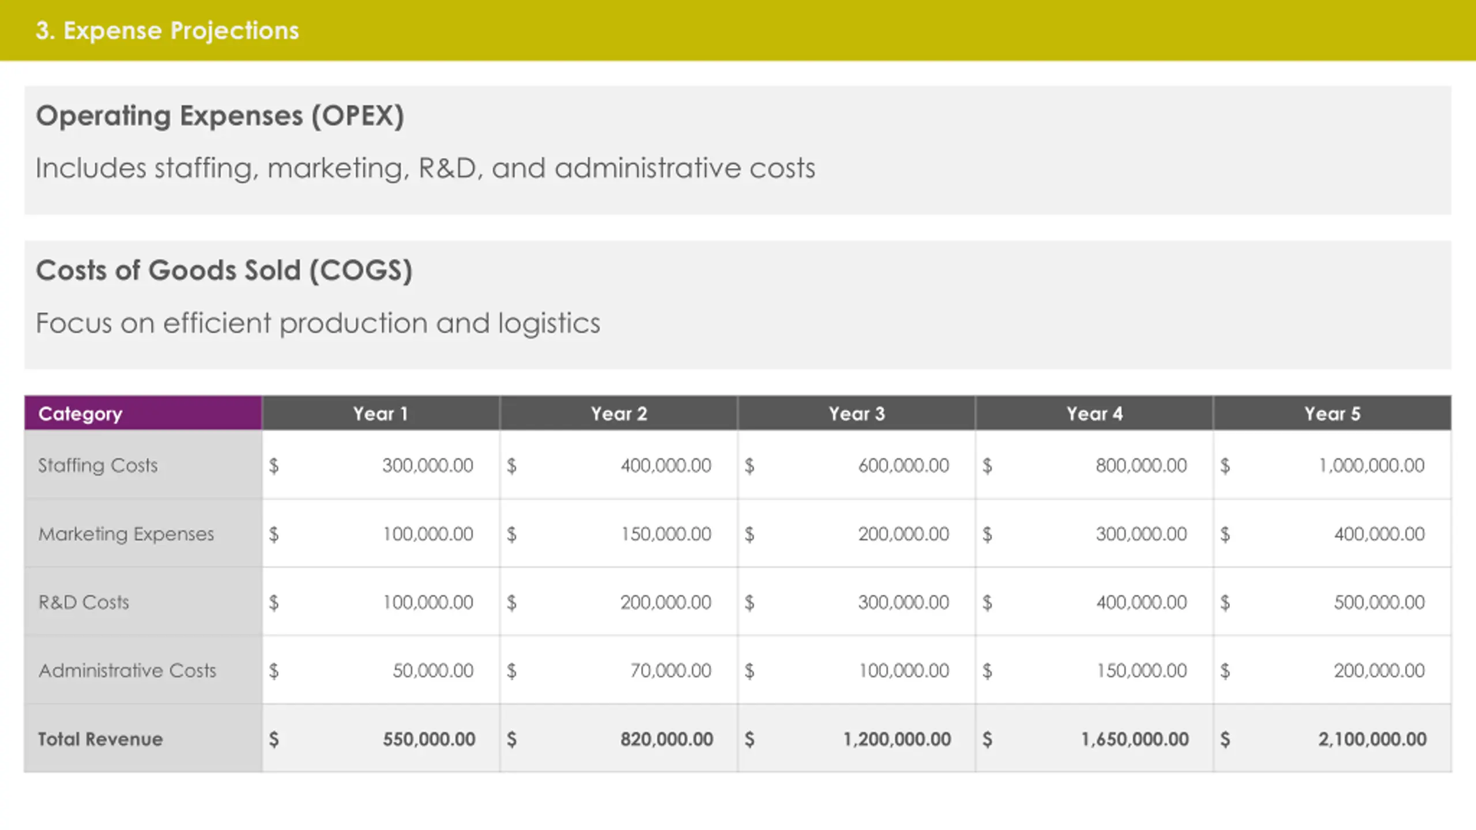Click the 'Focus on efficient production' text

click(x=318, y=323)
